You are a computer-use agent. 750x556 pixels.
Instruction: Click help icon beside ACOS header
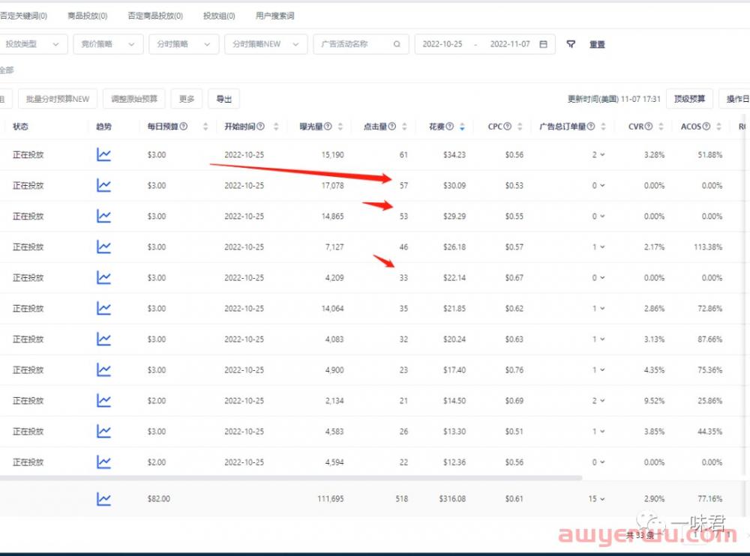click(707, 127)
